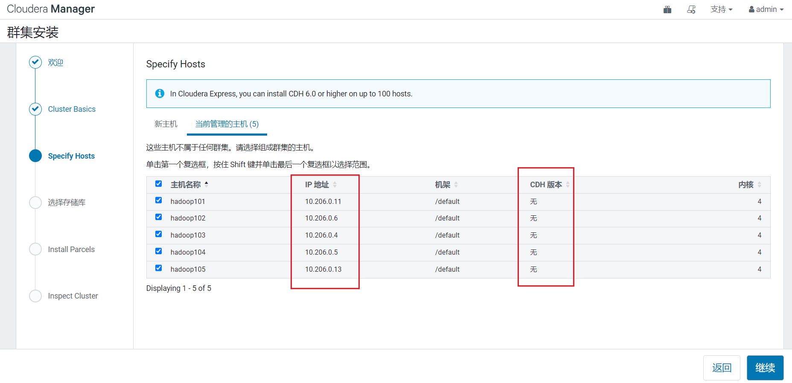Click the Inspect Cluster step label
Image resolution: width=792 pixels, height=383 pixels.
point(73,296)
